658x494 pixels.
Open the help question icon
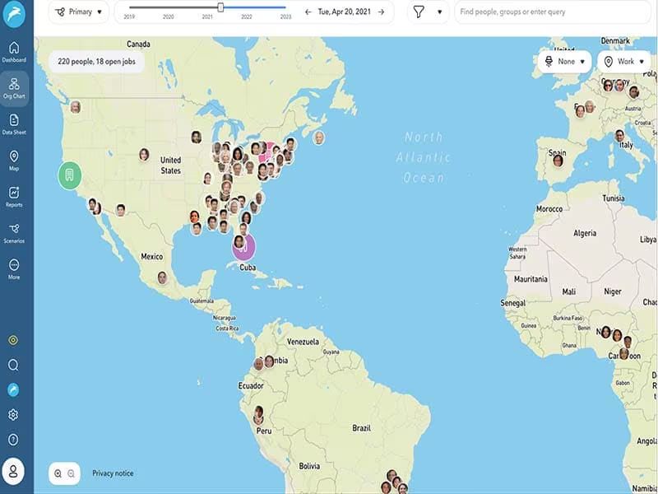click(x=13, y=440)
